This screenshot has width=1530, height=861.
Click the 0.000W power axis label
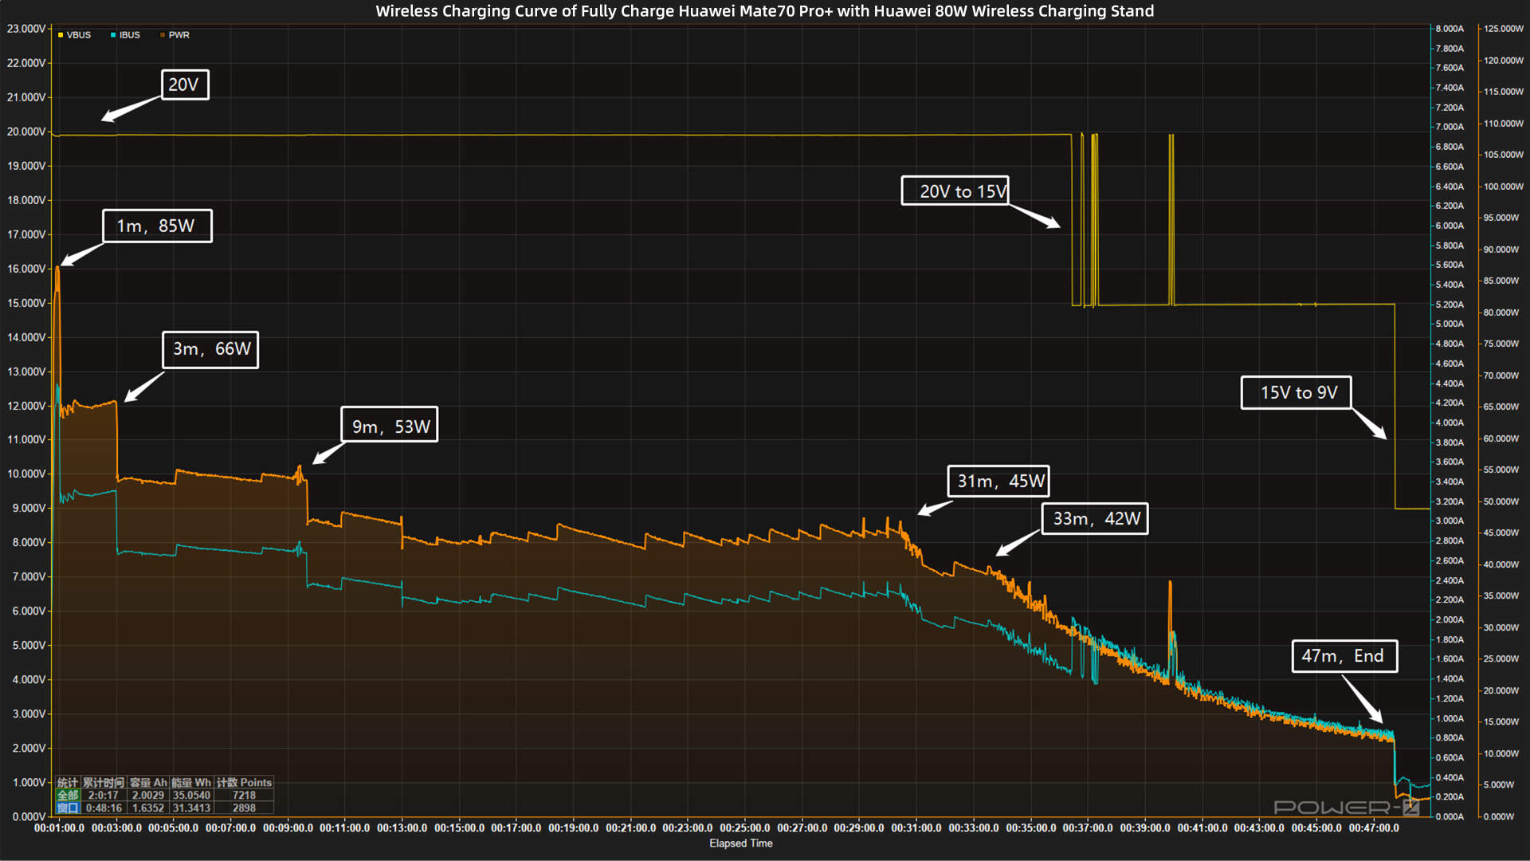click(x=1499, y=816)
